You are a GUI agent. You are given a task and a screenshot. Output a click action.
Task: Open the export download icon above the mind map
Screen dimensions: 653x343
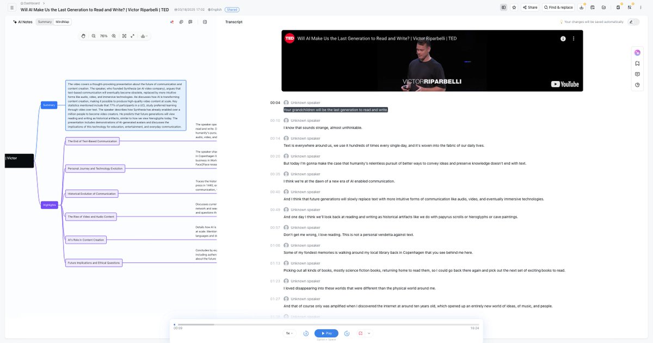(143, 36)
